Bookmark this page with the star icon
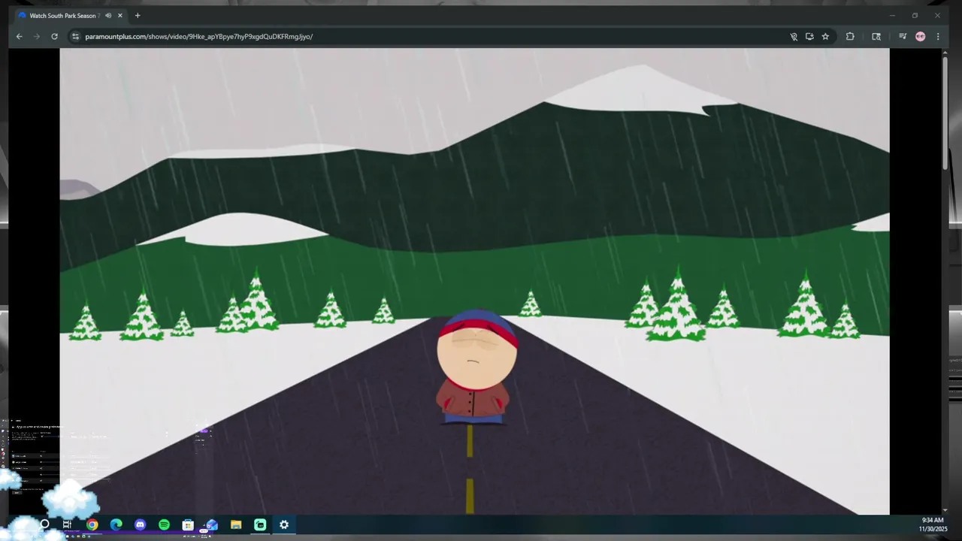Screen dimensions: 962x541 click(825, 36)
